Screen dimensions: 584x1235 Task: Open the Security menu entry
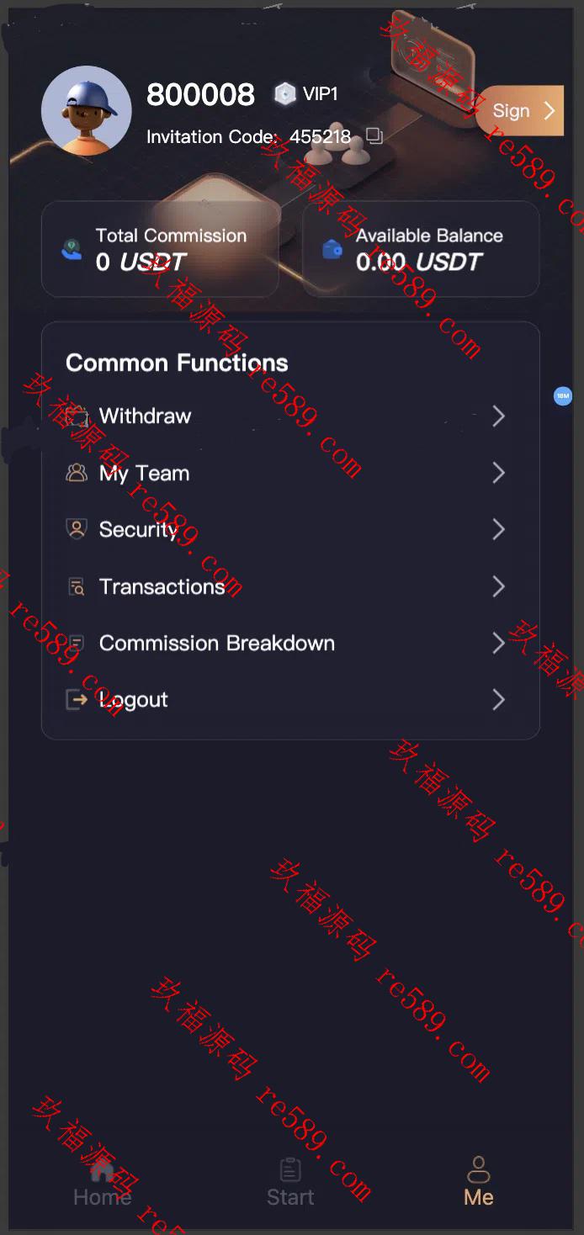(x=290, y=529)
